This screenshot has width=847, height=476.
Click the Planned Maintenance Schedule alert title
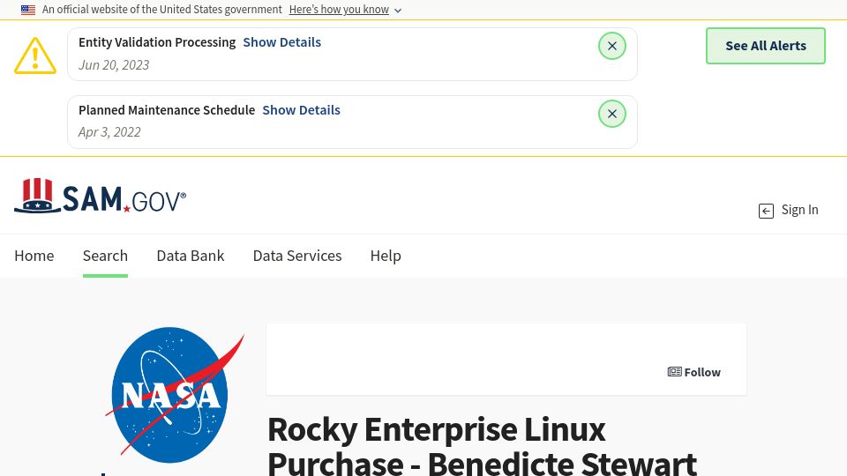pos(167,110)
